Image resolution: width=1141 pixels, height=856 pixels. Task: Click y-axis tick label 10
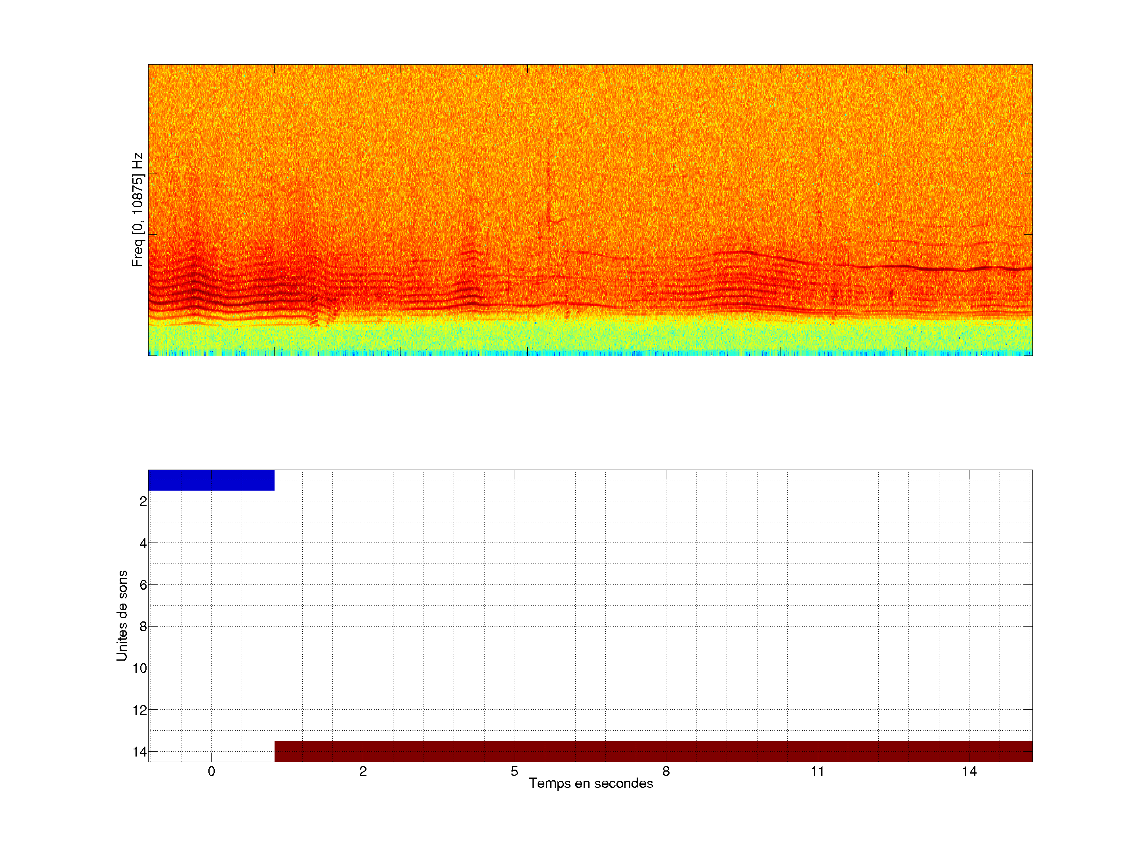[x=140, y=669]
